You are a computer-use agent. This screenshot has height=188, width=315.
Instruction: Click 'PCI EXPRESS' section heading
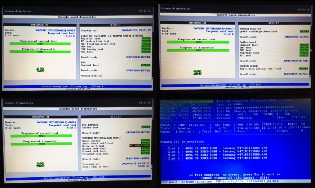coord(90,125)
